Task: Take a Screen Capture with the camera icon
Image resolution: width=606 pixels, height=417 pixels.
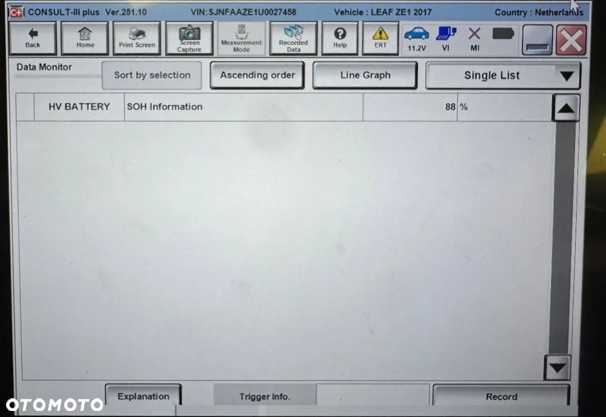Action: point(189,38)
